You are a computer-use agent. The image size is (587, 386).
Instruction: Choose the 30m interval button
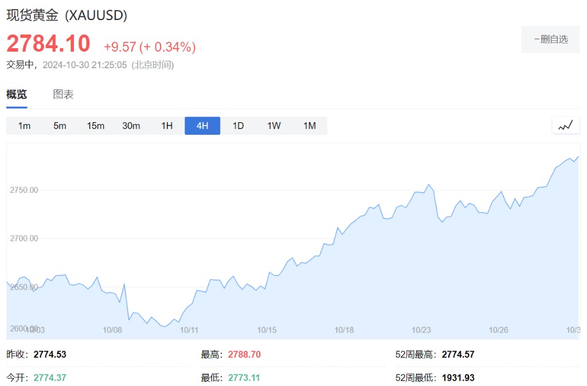point(131,126)
